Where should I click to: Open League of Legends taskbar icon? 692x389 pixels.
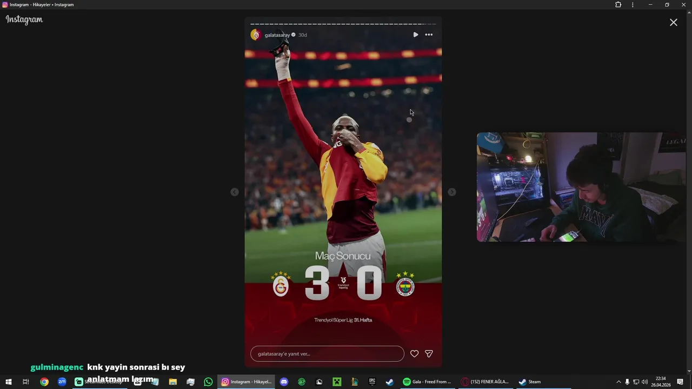355,382
